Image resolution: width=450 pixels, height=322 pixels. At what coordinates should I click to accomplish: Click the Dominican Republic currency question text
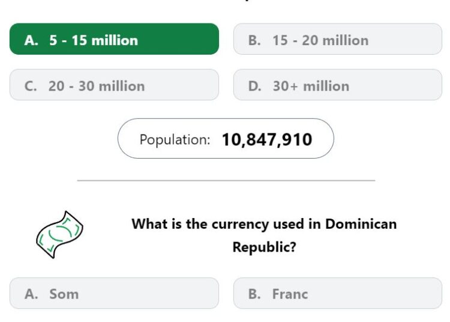[264, 235]
